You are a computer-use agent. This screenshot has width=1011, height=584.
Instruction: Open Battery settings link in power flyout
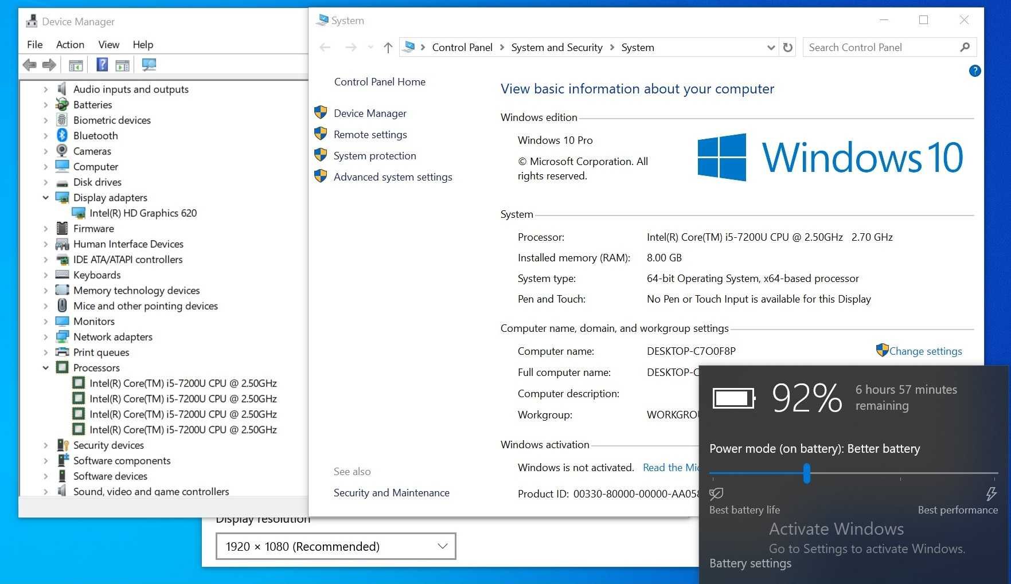pyautogui.click(x=750, y=563)
